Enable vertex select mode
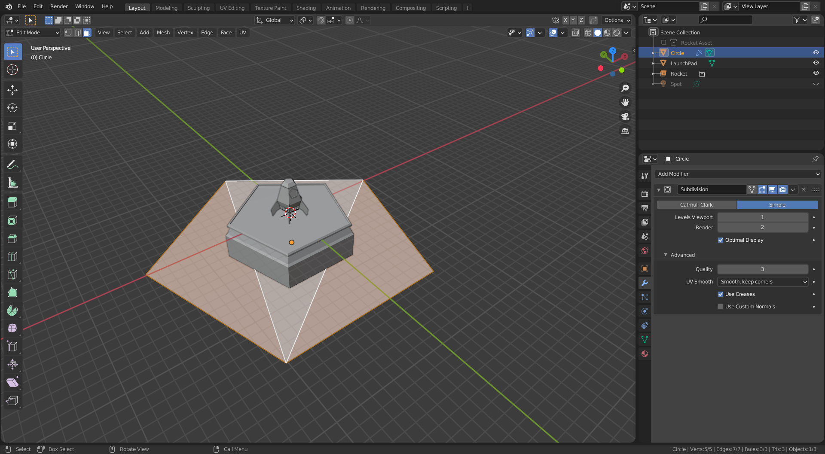Screen dimensions: 825x454 pos(68,33)
